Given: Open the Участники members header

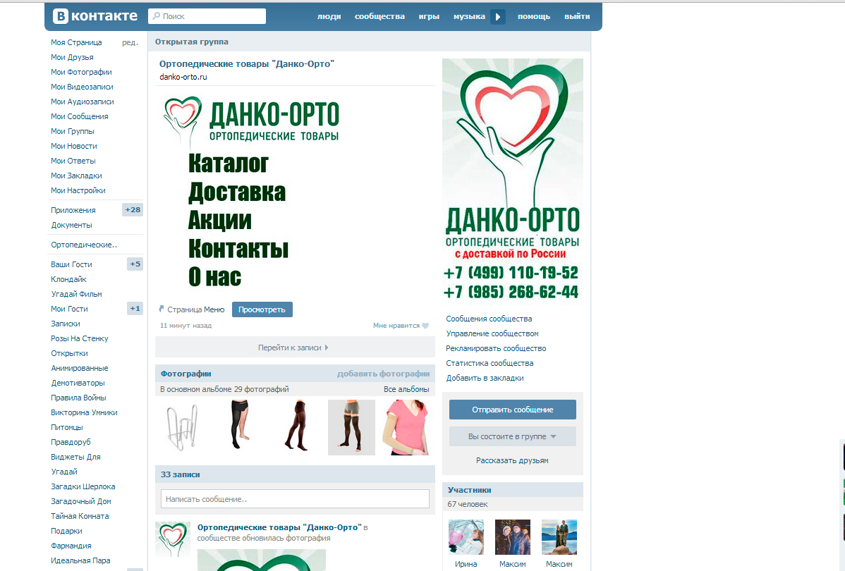Looking at the screenshot, I should [x=513, y=490].
